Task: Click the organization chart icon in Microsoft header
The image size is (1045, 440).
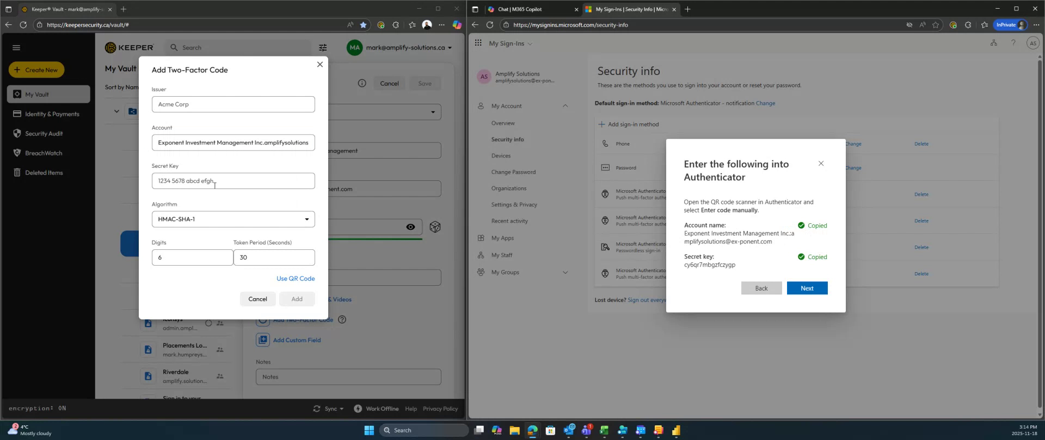Action: point(994,43)
